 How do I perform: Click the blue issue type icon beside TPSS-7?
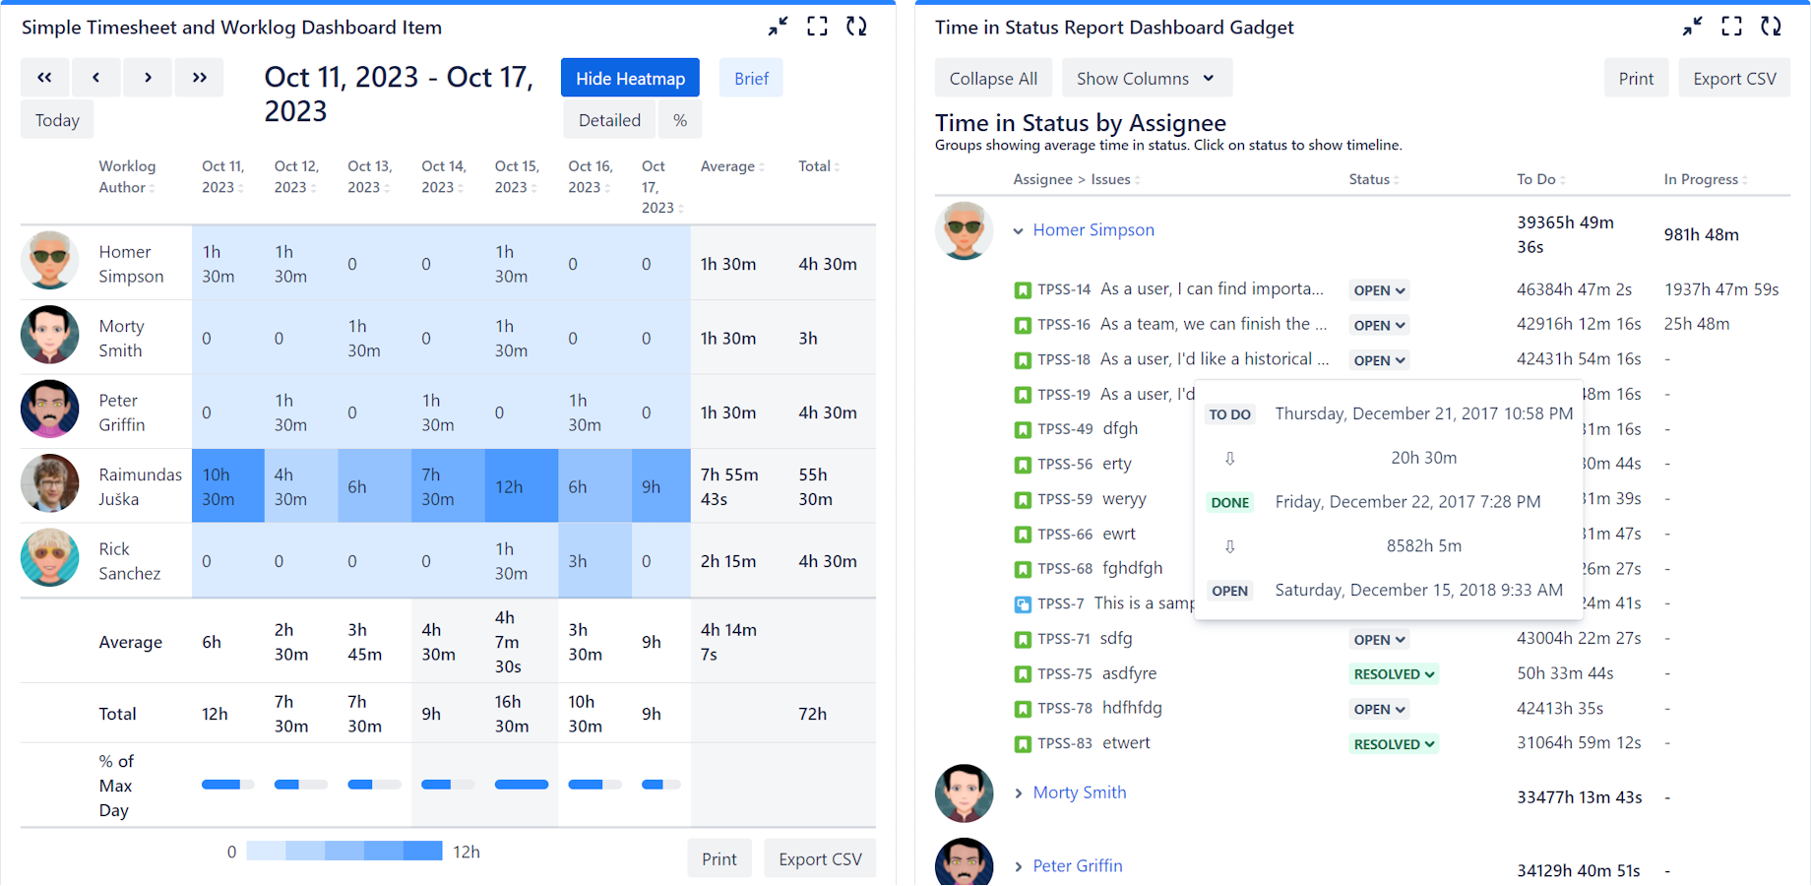point(1021,603)
